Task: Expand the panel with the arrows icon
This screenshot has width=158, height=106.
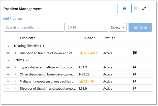Action: 144,9
